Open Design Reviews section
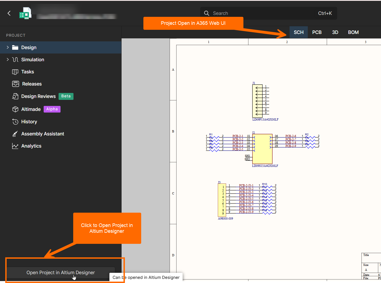The width and height of the screenshot is (381, 283). click(x=38, y=96)
